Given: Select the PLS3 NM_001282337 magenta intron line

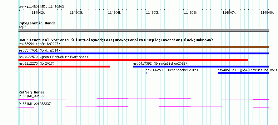Looking at the screenshot, I should [x=144, y=107].
